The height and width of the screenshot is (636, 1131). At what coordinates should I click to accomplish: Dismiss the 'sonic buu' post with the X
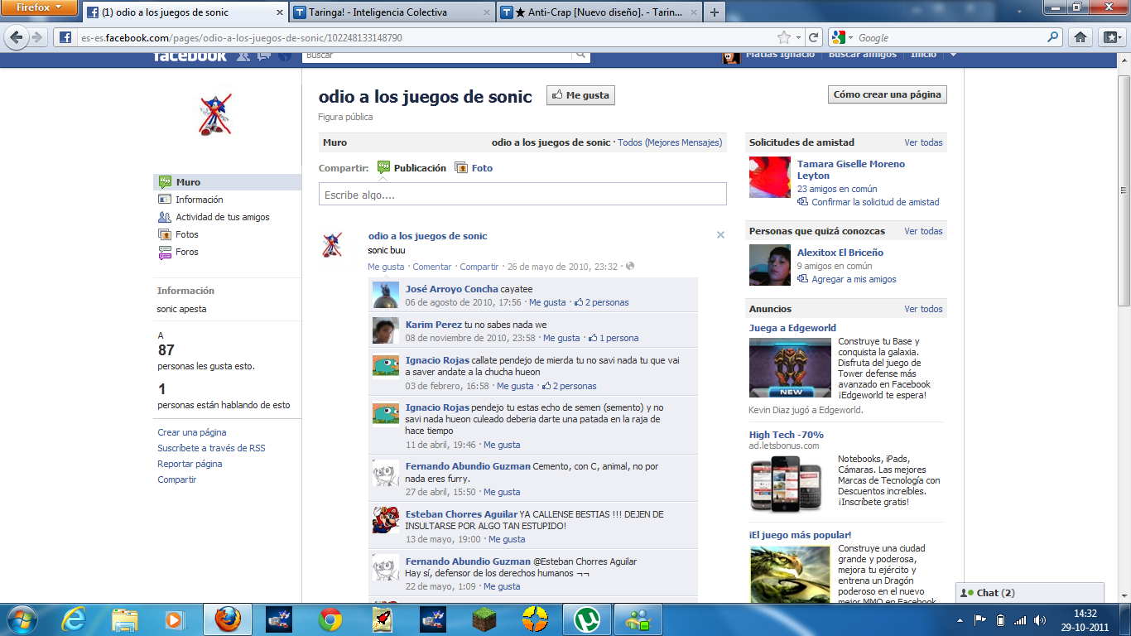[720, 235]
